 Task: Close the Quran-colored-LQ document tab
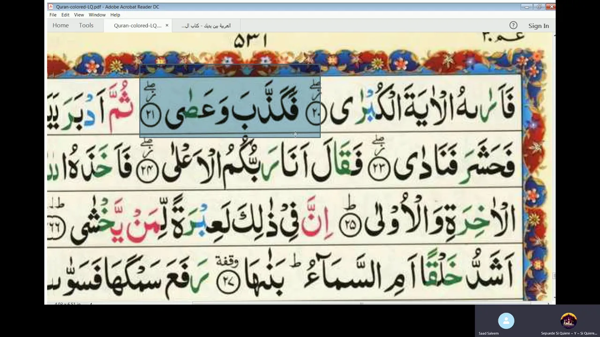tap(167, 26)
